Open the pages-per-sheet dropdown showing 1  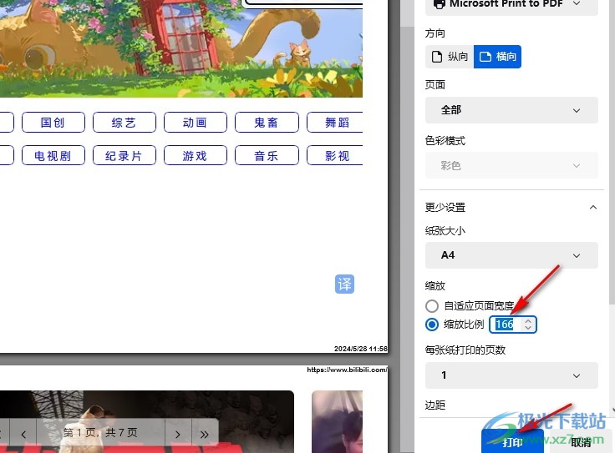[511, 375]
